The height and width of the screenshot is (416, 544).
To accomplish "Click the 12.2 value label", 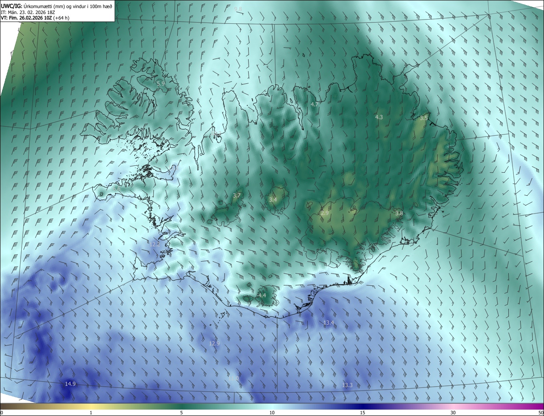I will pos(155,244).
